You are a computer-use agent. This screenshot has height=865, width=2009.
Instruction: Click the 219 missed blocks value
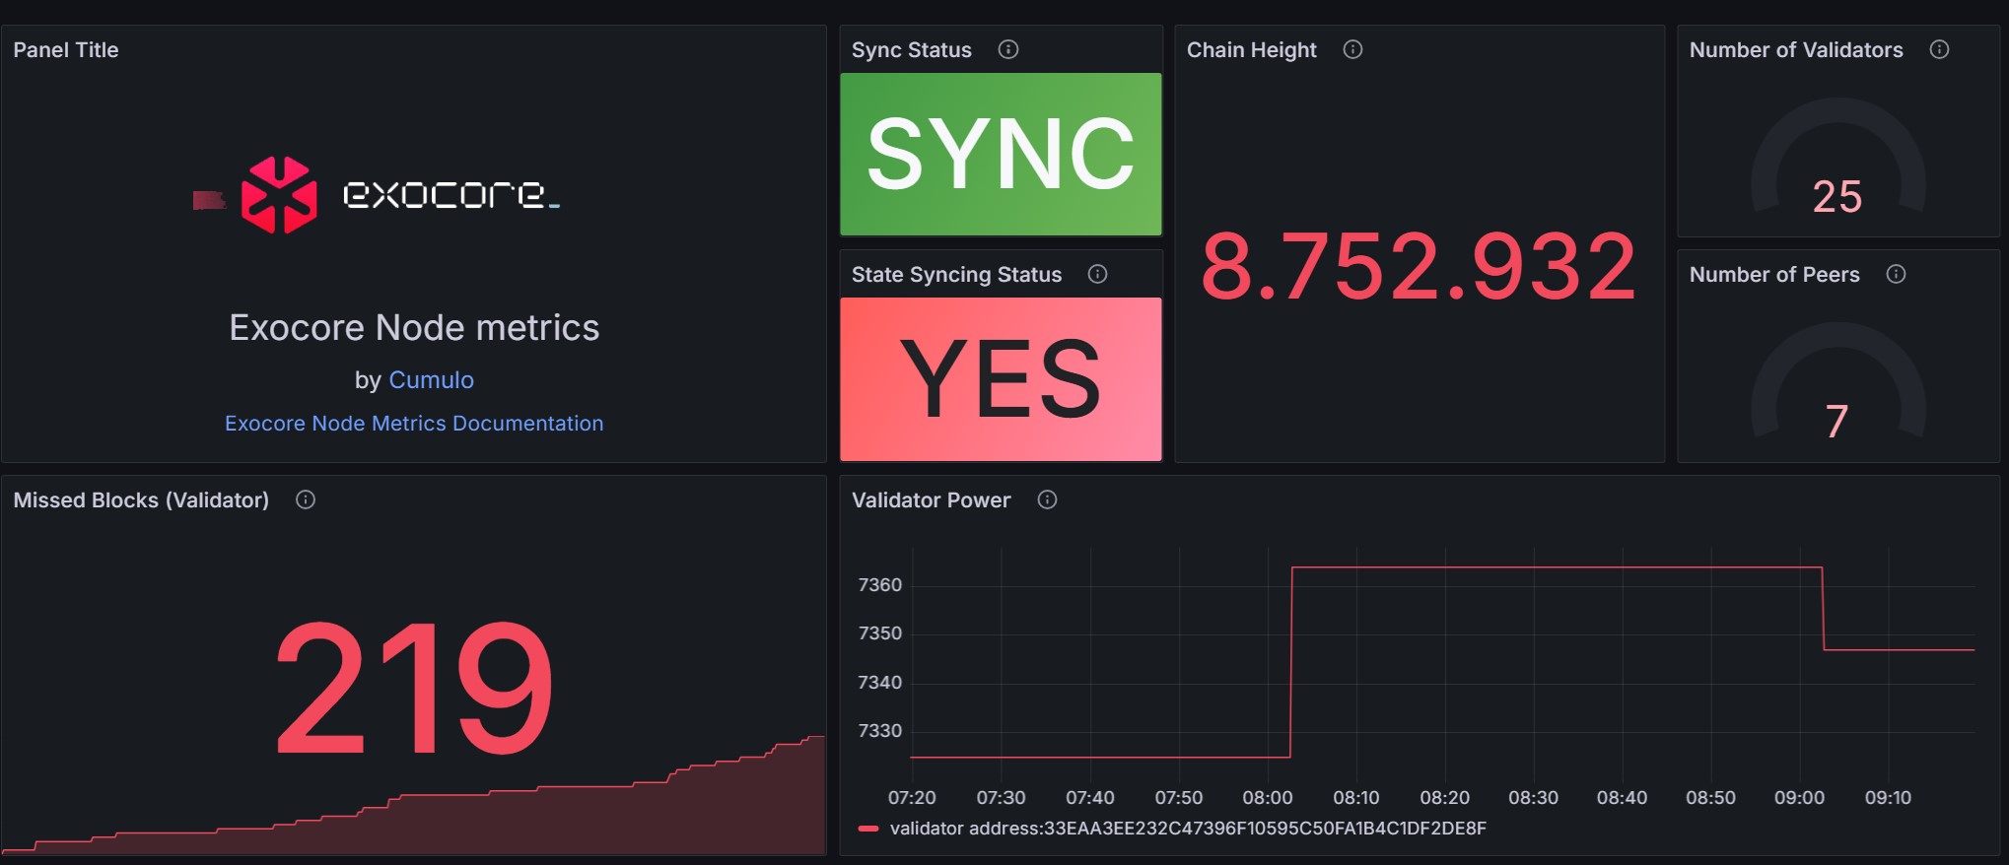[x=413, y=688]
